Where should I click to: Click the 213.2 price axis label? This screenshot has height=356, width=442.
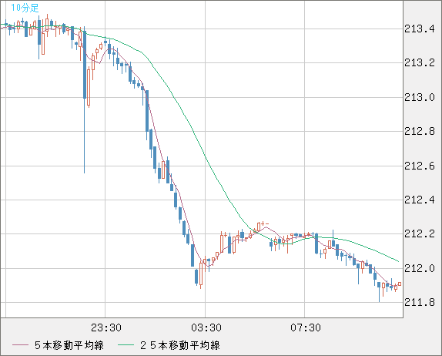pos(420,62)
